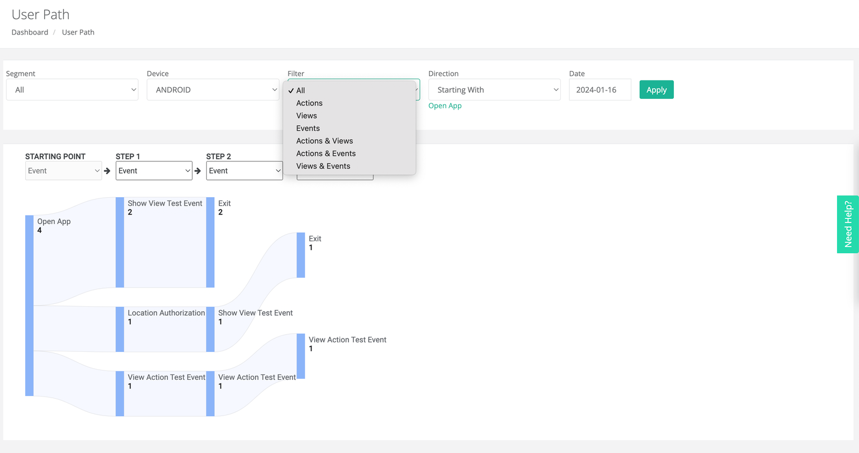Open the Direction dropdown set to Starting With
Viewport: 859px width, 453px height.
[x=494, y=89]
